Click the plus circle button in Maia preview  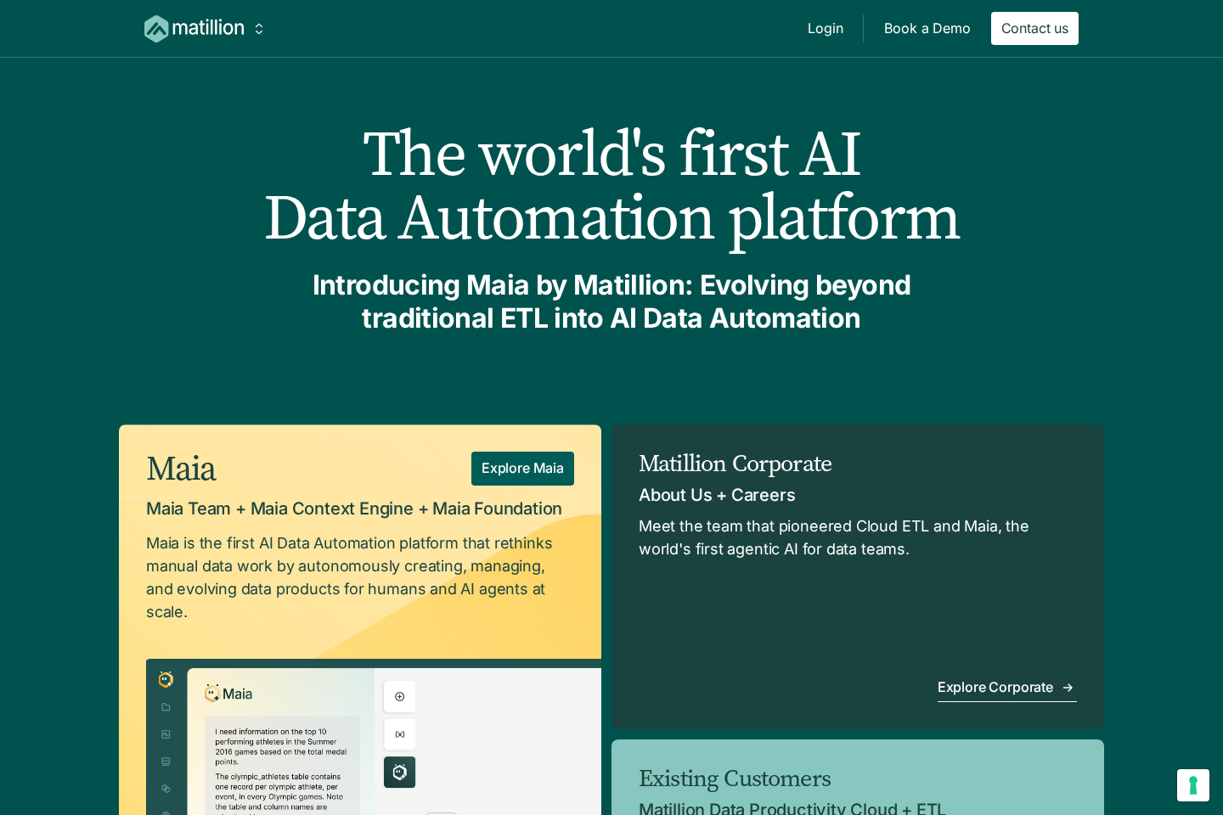pyautogui.click(x=400, y=697)
